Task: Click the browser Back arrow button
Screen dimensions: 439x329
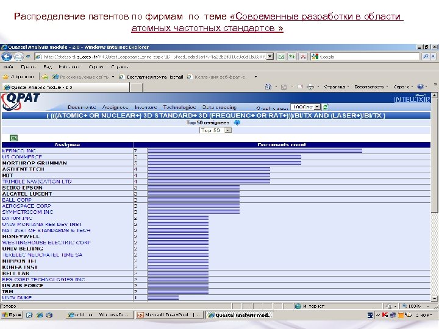Action: click(6, 57)
